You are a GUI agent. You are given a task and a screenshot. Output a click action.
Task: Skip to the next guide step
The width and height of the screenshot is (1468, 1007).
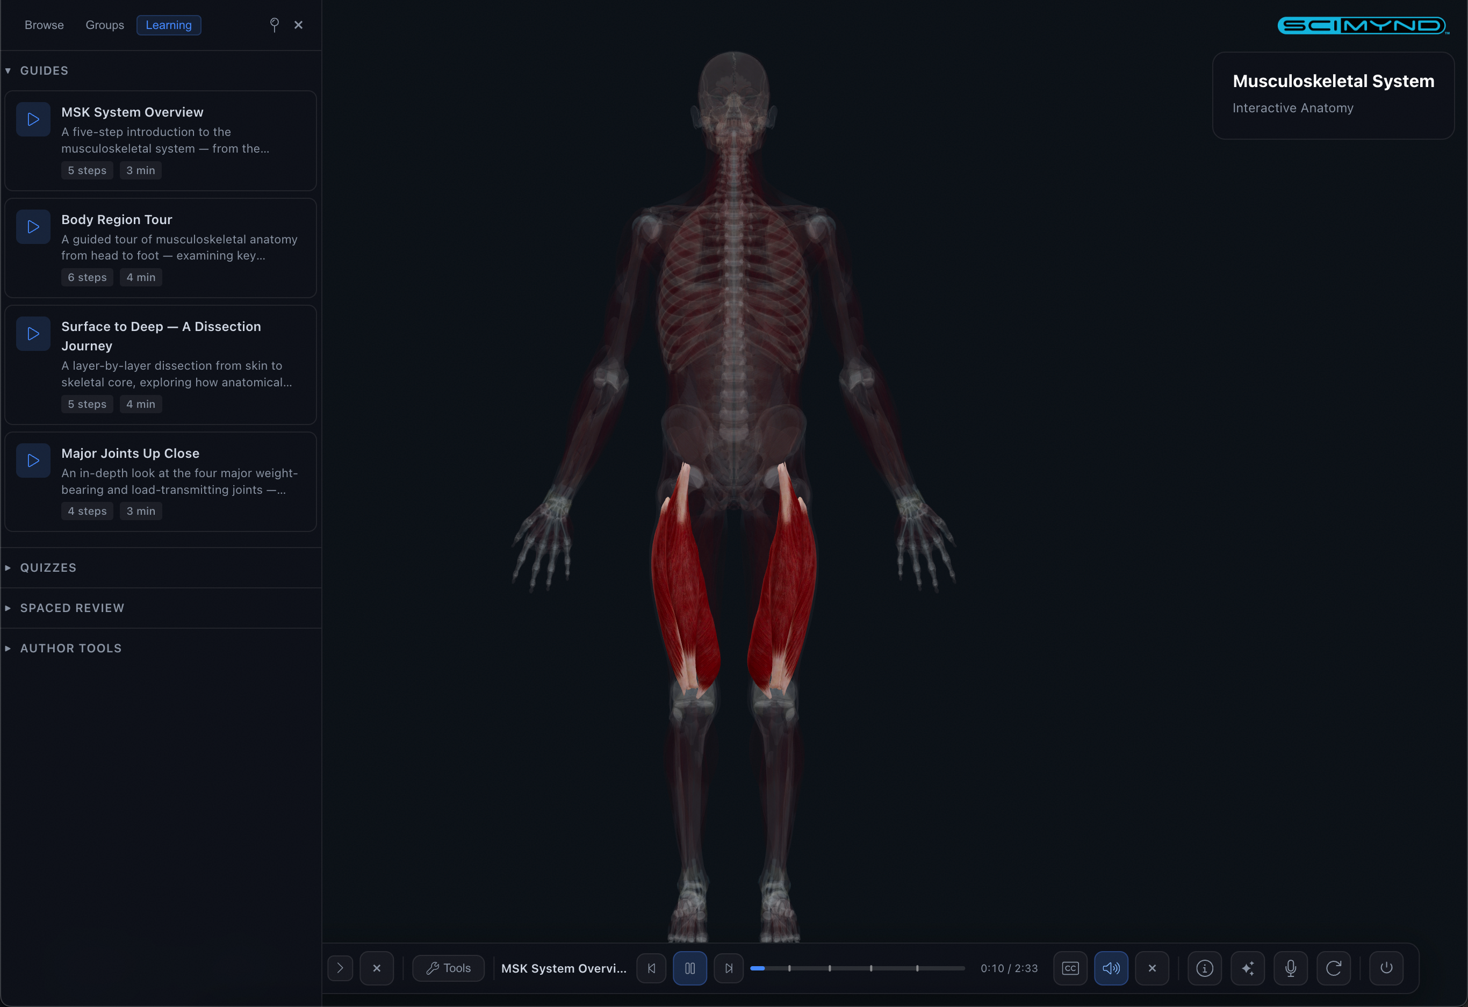[x=728, y=968]
